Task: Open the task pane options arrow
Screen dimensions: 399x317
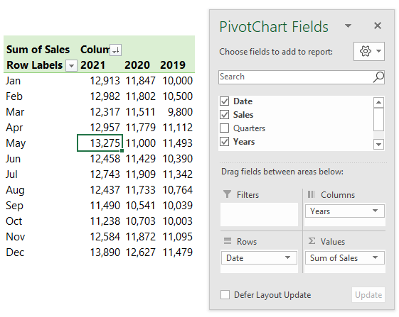Action: tap(348, 26)
